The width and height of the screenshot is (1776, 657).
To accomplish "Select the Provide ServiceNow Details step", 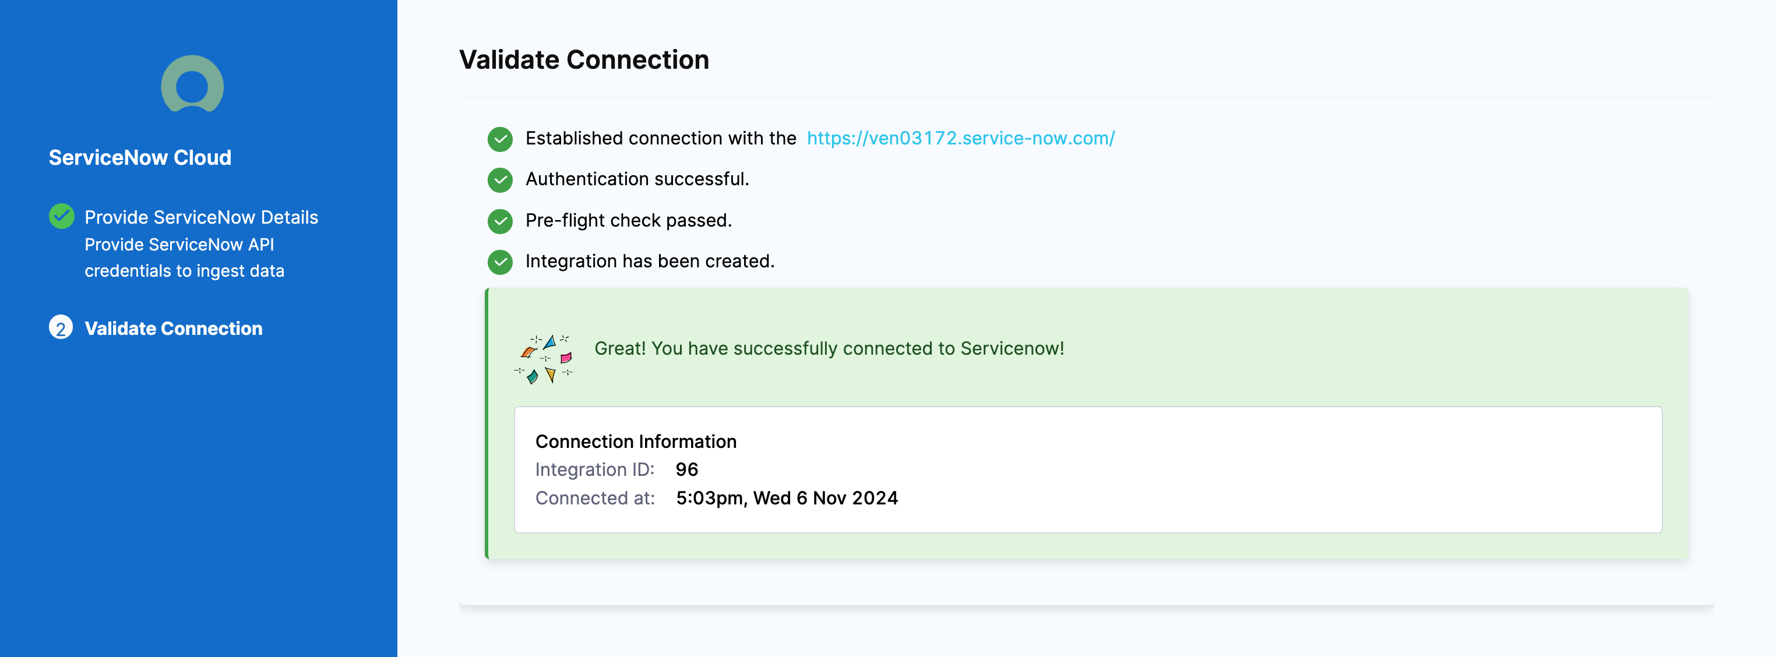I will [x=202, y=217].
